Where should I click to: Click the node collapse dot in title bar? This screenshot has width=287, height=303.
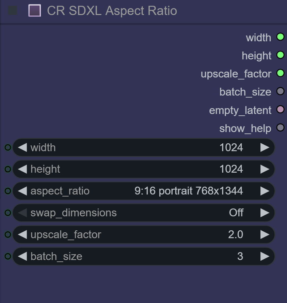pyautogui.click(x=13, y=11)
